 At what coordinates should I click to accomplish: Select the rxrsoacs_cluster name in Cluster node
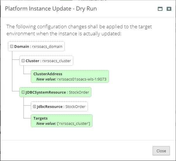coord(57,61)
